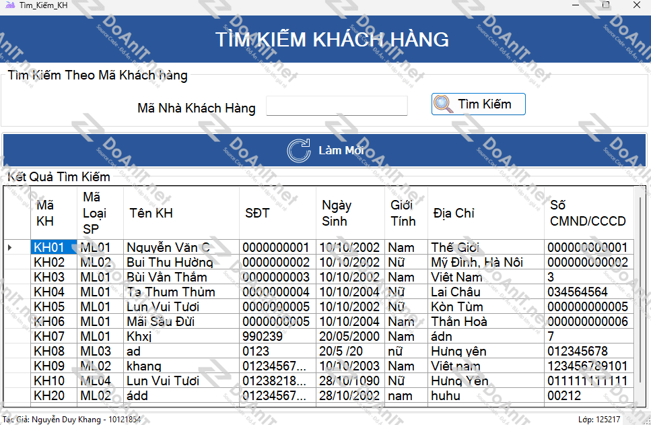Click the Tìm Kiếm search button
This screenshot has height=425, width=651.
478,104
